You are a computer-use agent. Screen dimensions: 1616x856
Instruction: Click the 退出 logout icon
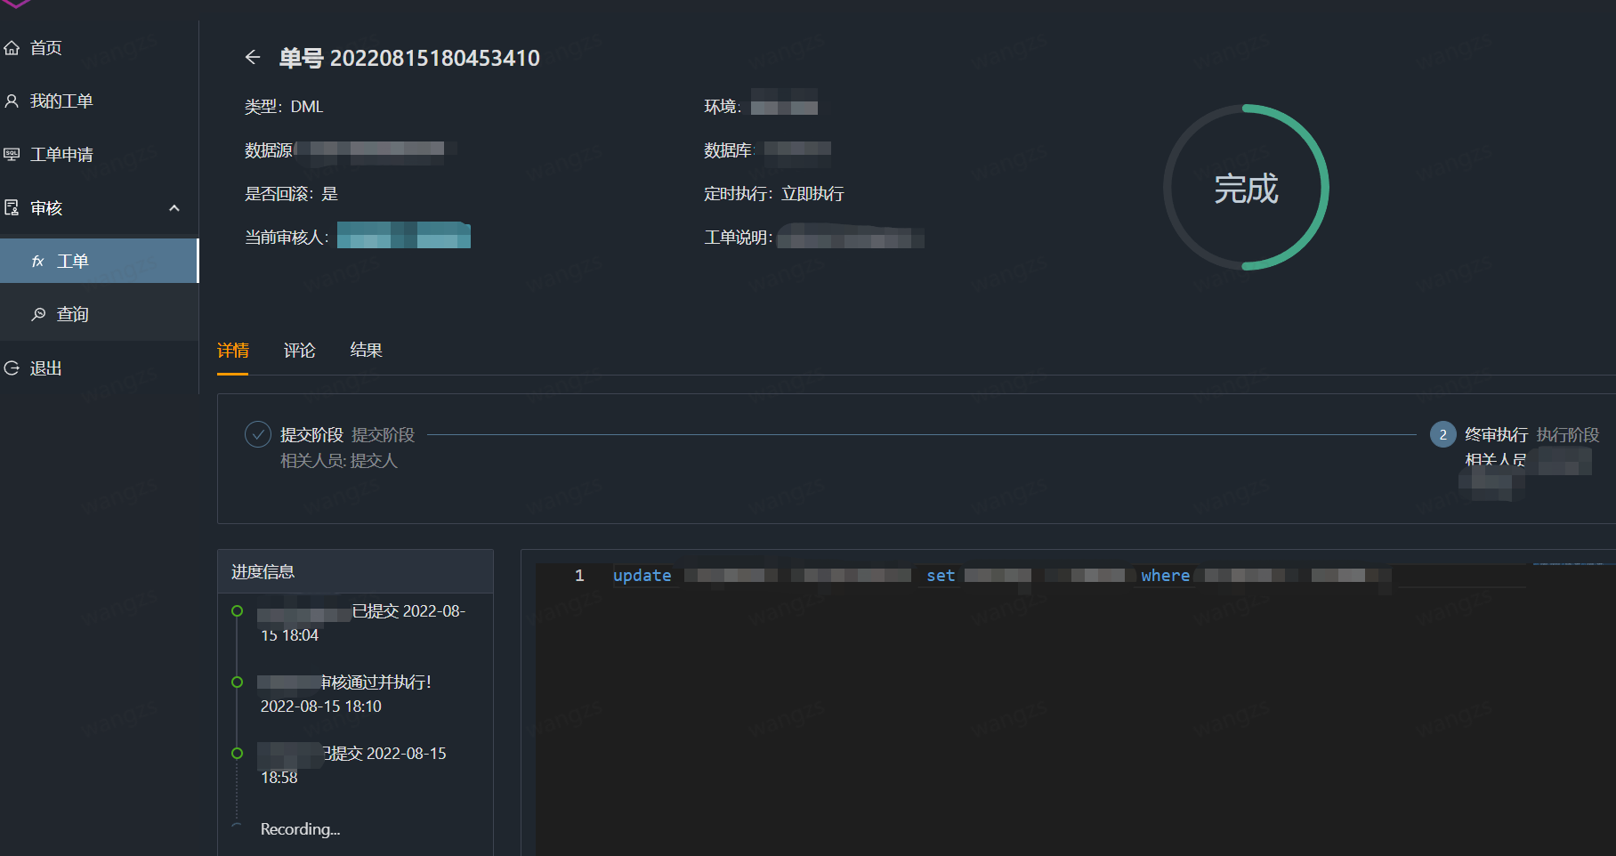click(x=12, y=368)
